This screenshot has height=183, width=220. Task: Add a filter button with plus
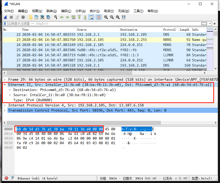[x=215, y=24]
